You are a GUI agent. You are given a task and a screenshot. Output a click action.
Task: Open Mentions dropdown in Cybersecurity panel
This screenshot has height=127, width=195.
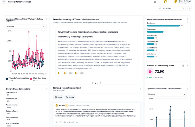(x=167, y=94)
